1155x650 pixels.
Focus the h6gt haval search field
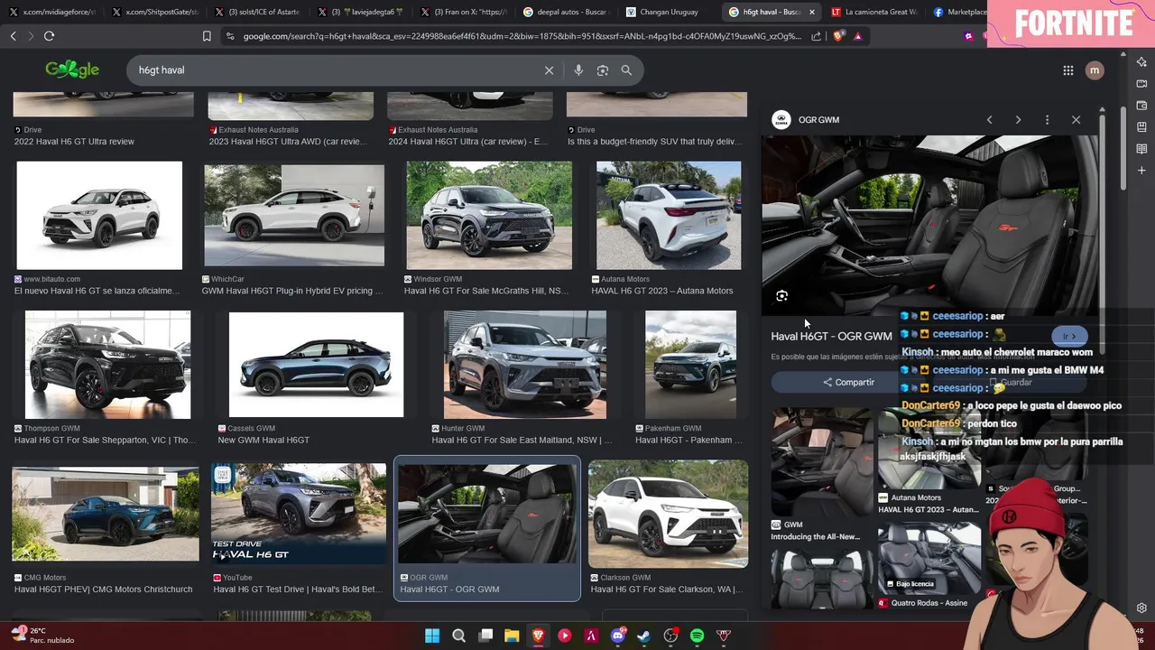tap(334, 70)
